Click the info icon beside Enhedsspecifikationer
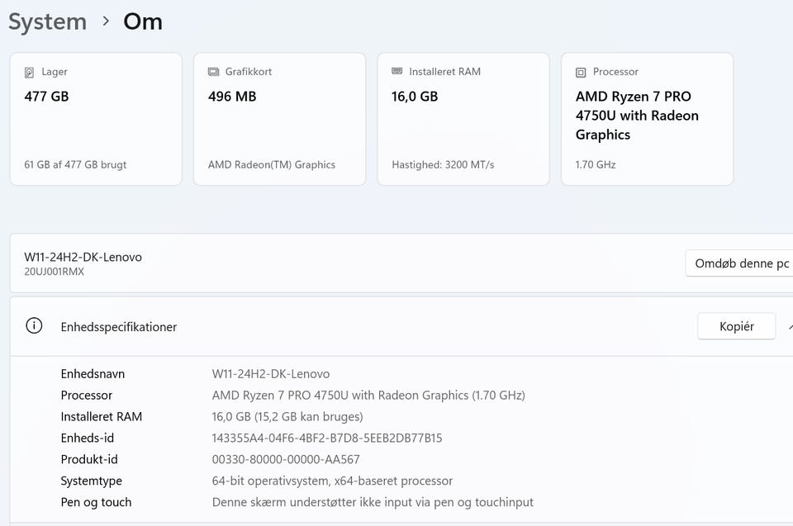793x526 pixels. pos(34,326)
